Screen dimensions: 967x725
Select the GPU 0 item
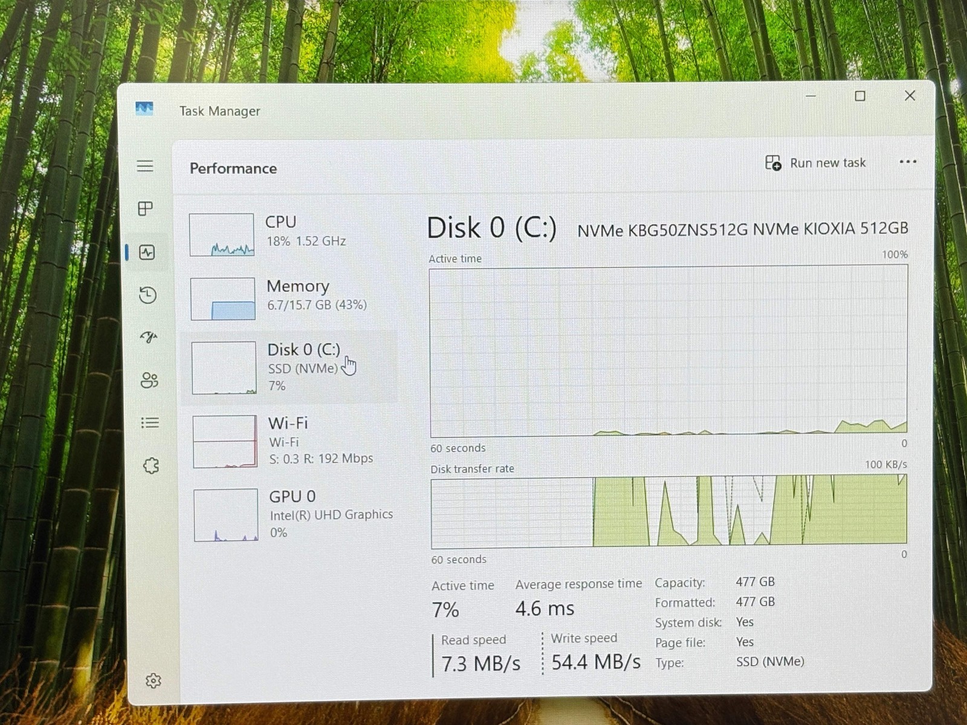point(292,515)
